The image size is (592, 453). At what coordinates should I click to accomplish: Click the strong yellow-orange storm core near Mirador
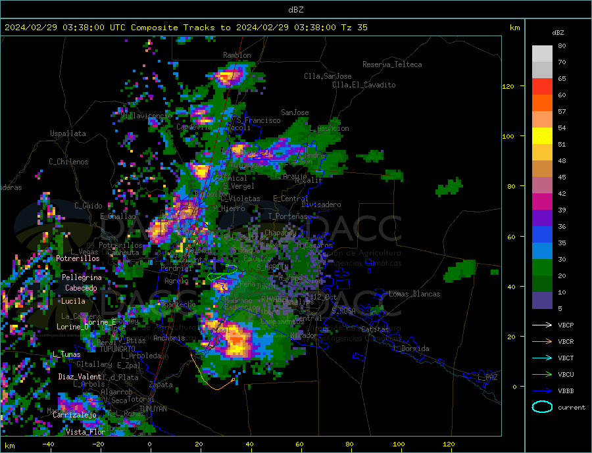click(x=237, y=341)
